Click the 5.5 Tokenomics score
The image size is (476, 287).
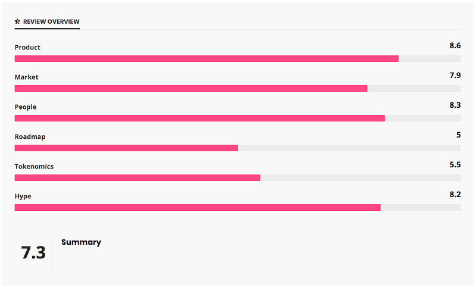pyautogui.click(x=455, y=164)
